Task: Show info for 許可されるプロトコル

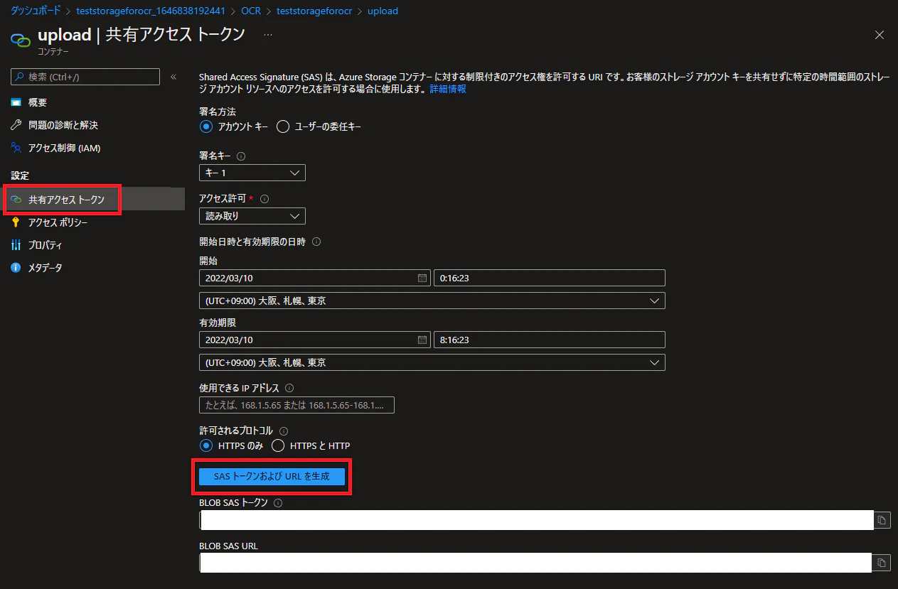Action: (x=284, y=431)
